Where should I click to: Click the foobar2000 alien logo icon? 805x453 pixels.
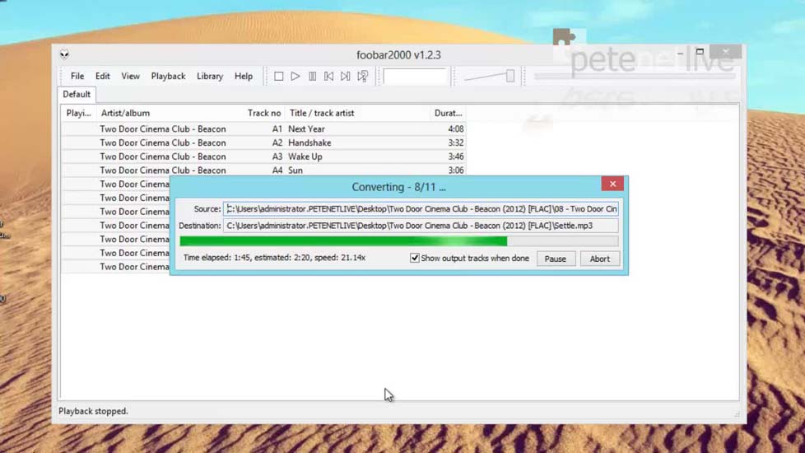(x=64, y=54)
